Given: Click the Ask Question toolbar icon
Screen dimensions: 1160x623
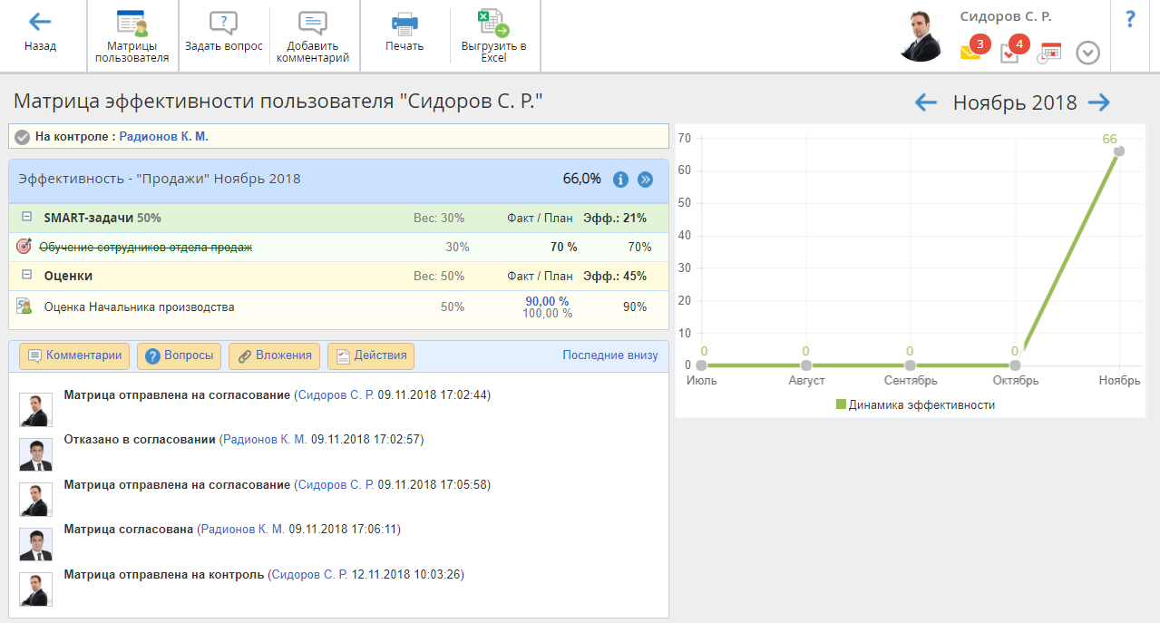Looking at the screenshot, I should (223, 24).
